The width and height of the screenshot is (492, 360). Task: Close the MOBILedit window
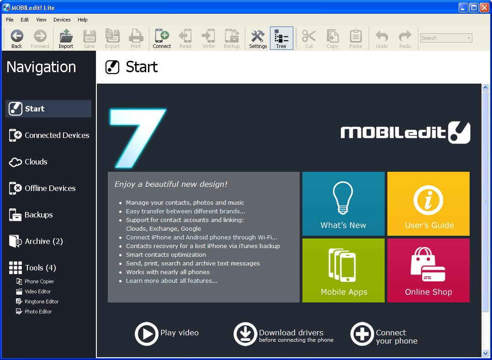485,7
